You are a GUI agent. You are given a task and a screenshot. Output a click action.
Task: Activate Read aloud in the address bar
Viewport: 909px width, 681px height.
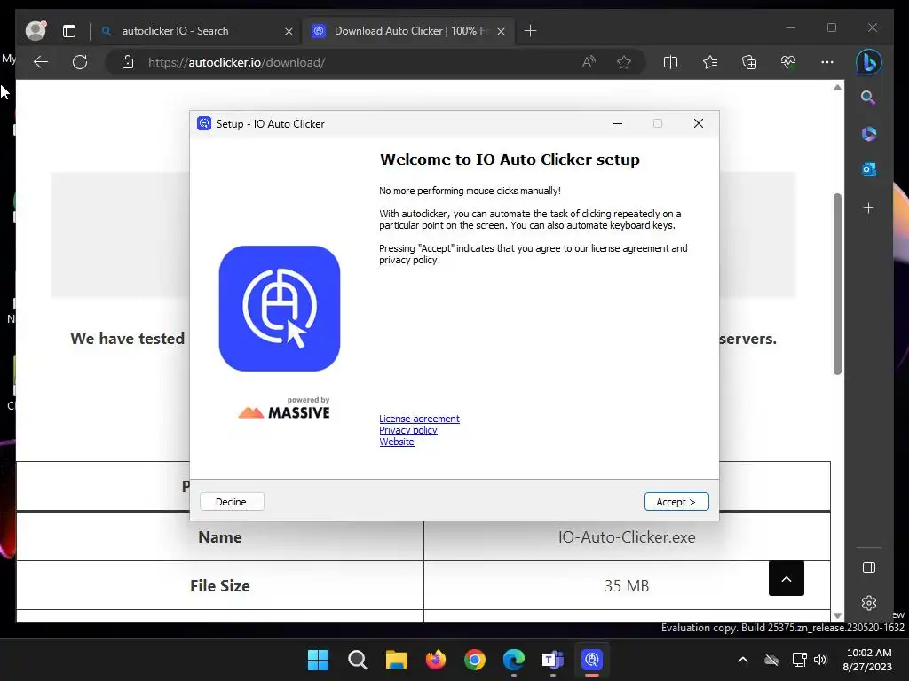(x=589, y=62)
